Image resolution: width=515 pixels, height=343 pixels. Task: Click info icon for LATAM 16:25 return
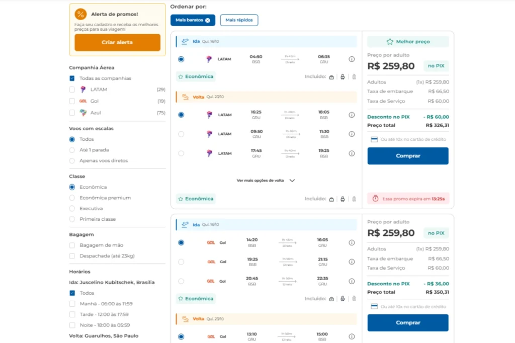pos(352,115)
